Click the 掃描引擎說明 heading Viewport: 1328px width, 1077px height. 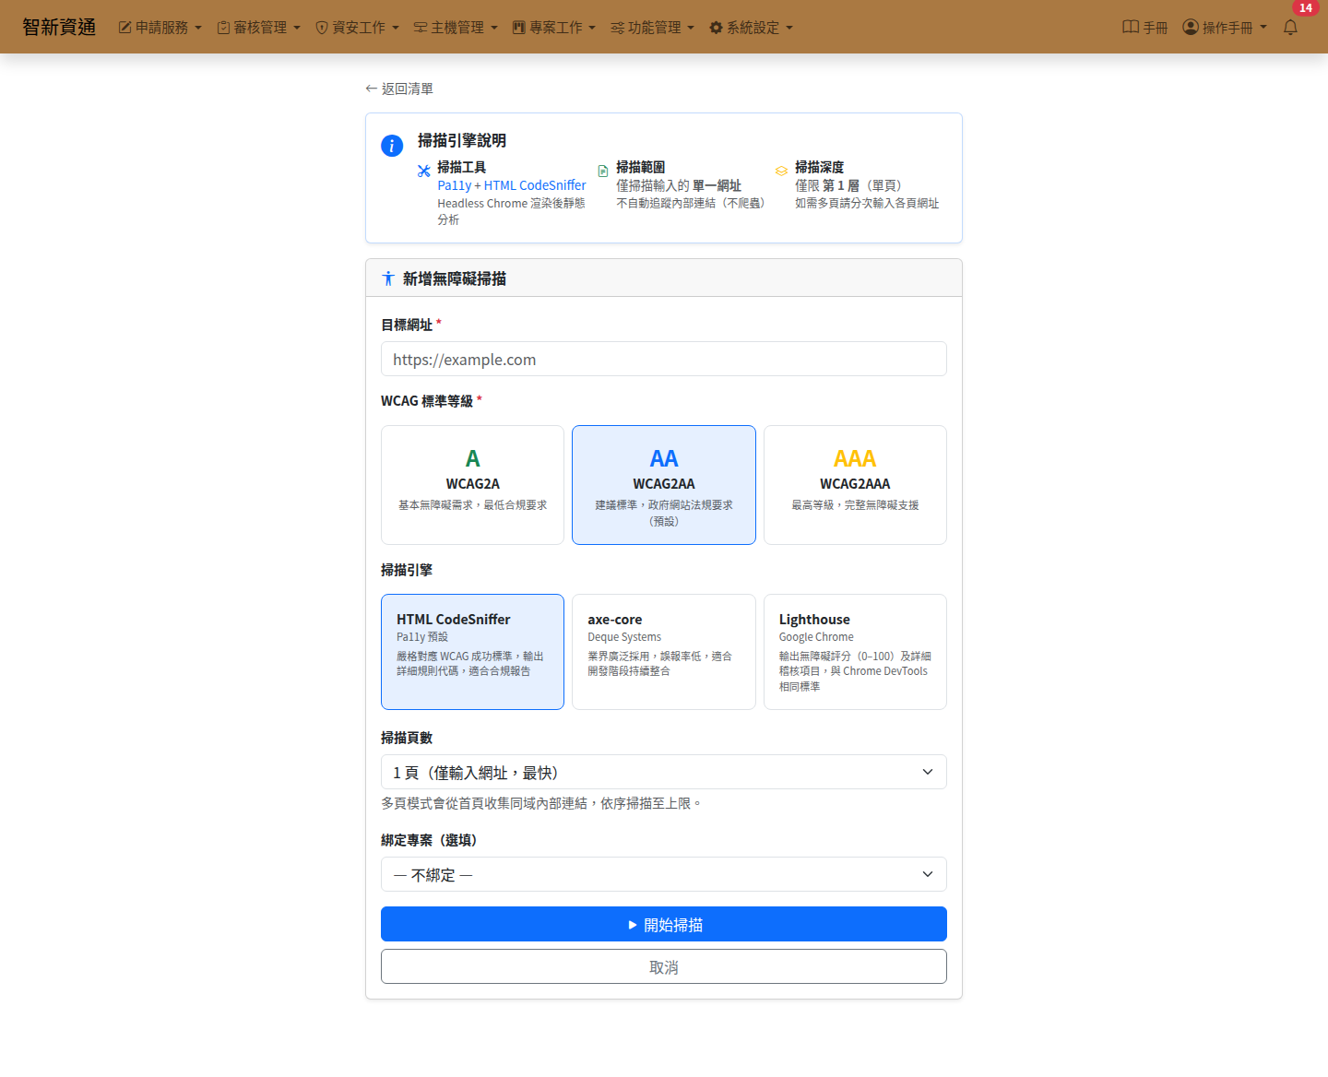462,140
